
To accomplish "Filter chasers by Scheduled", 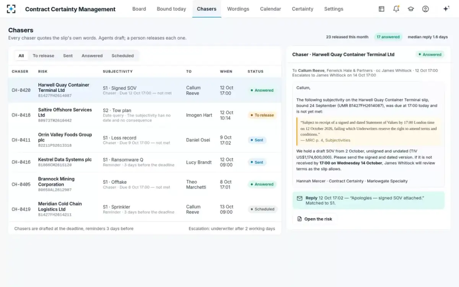I will pos(122,55).
